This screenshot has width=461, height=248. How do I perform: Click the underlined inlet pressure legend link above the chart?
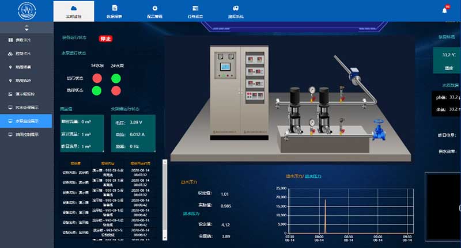click(312, 176)
